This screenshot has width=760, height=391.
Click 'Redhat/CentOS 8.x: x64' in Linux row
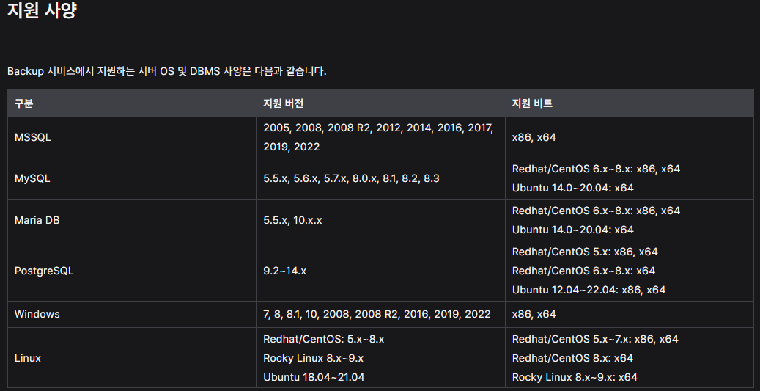(572, 358)
